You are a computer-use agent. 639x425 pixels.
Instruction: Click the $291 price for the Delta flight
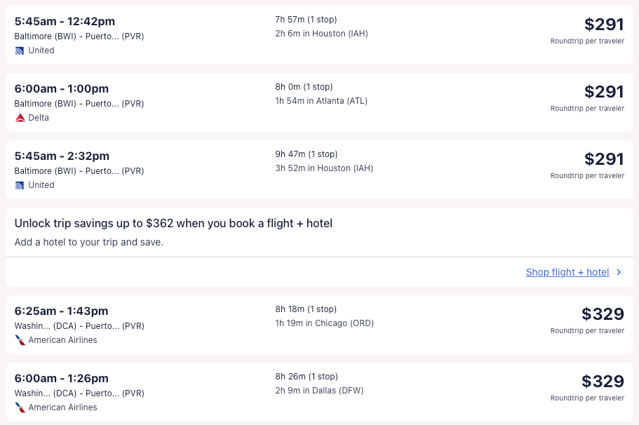pos(603,92)
